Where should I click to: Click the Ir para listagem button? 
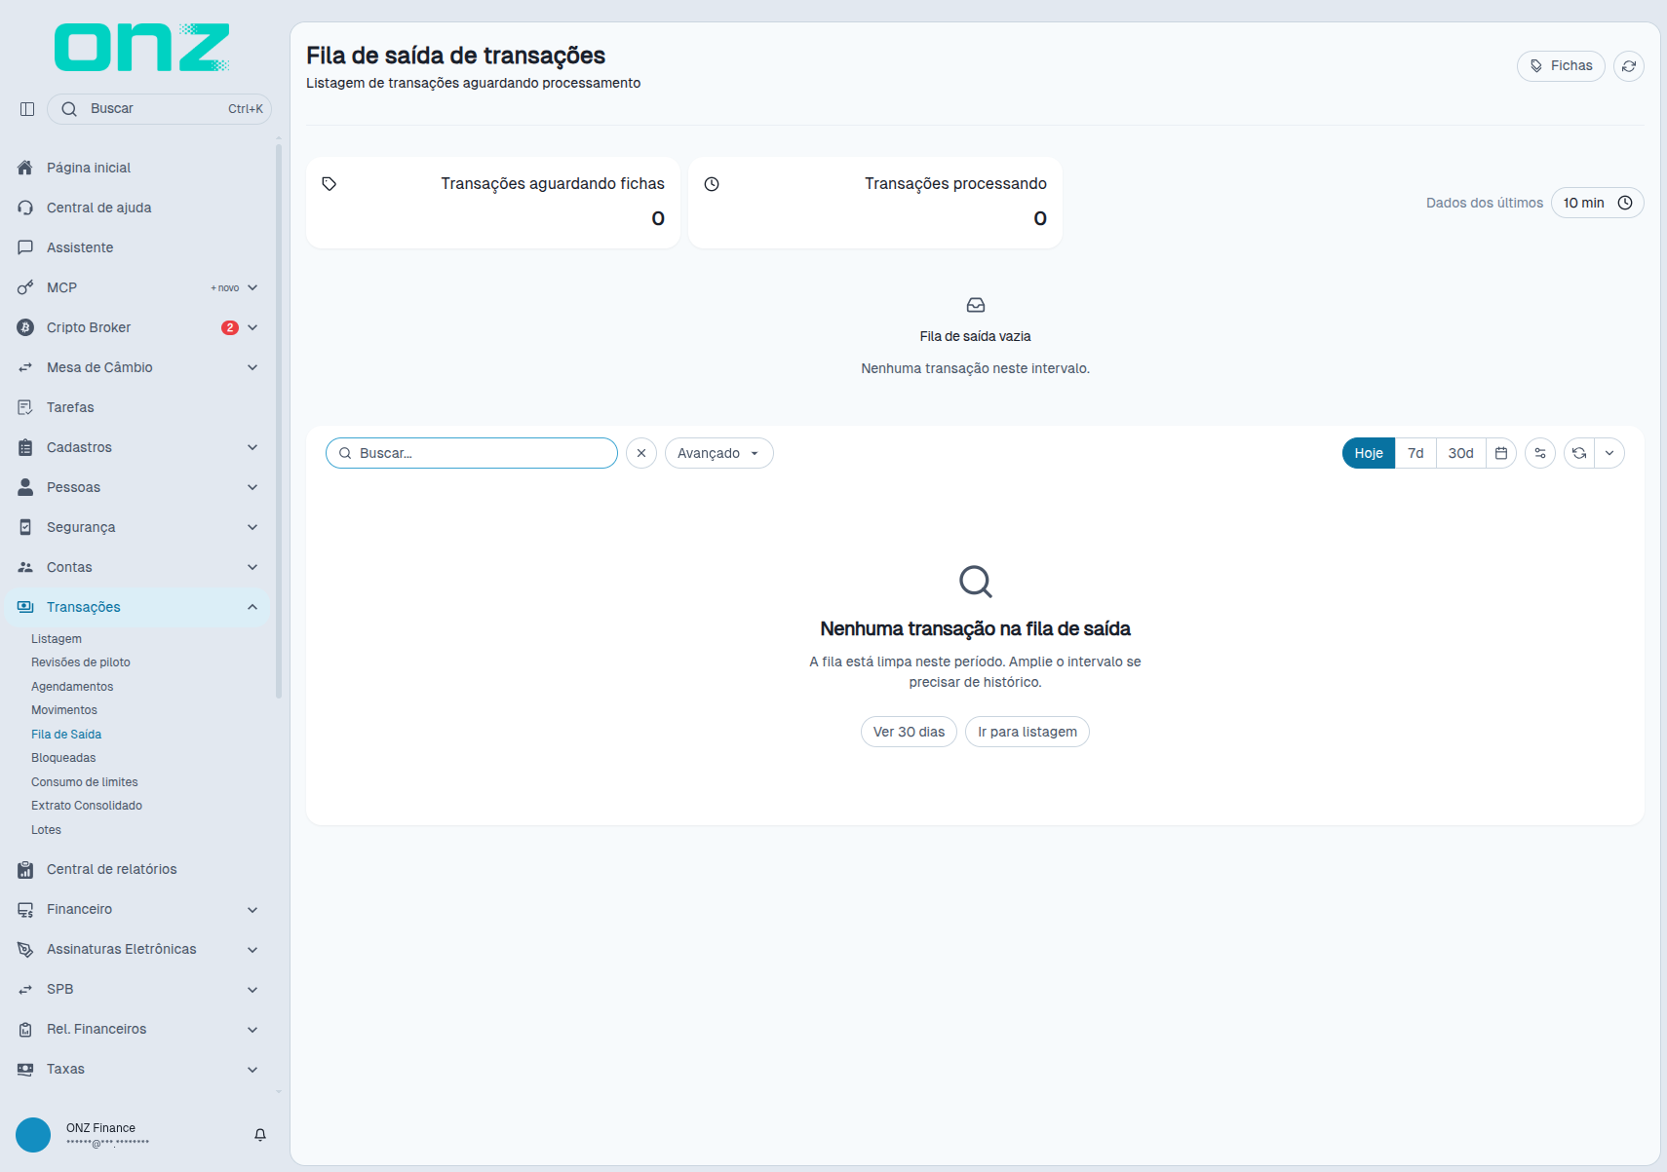(1027, 732)
